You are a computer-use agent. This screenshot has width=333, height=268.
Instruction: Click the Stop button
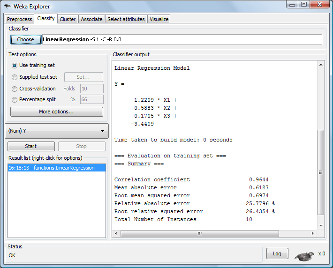coord(82,146)
